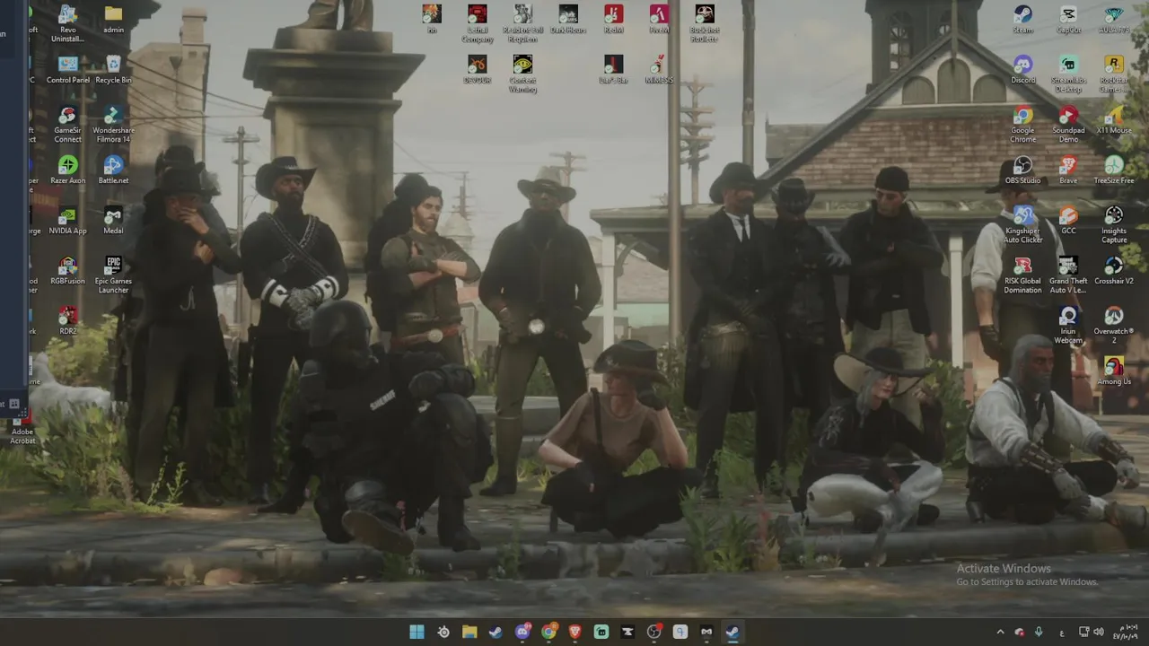The image size is (1149, 646).
Task: Open the Discord desktop shortcut
Action: [1022, 70]
